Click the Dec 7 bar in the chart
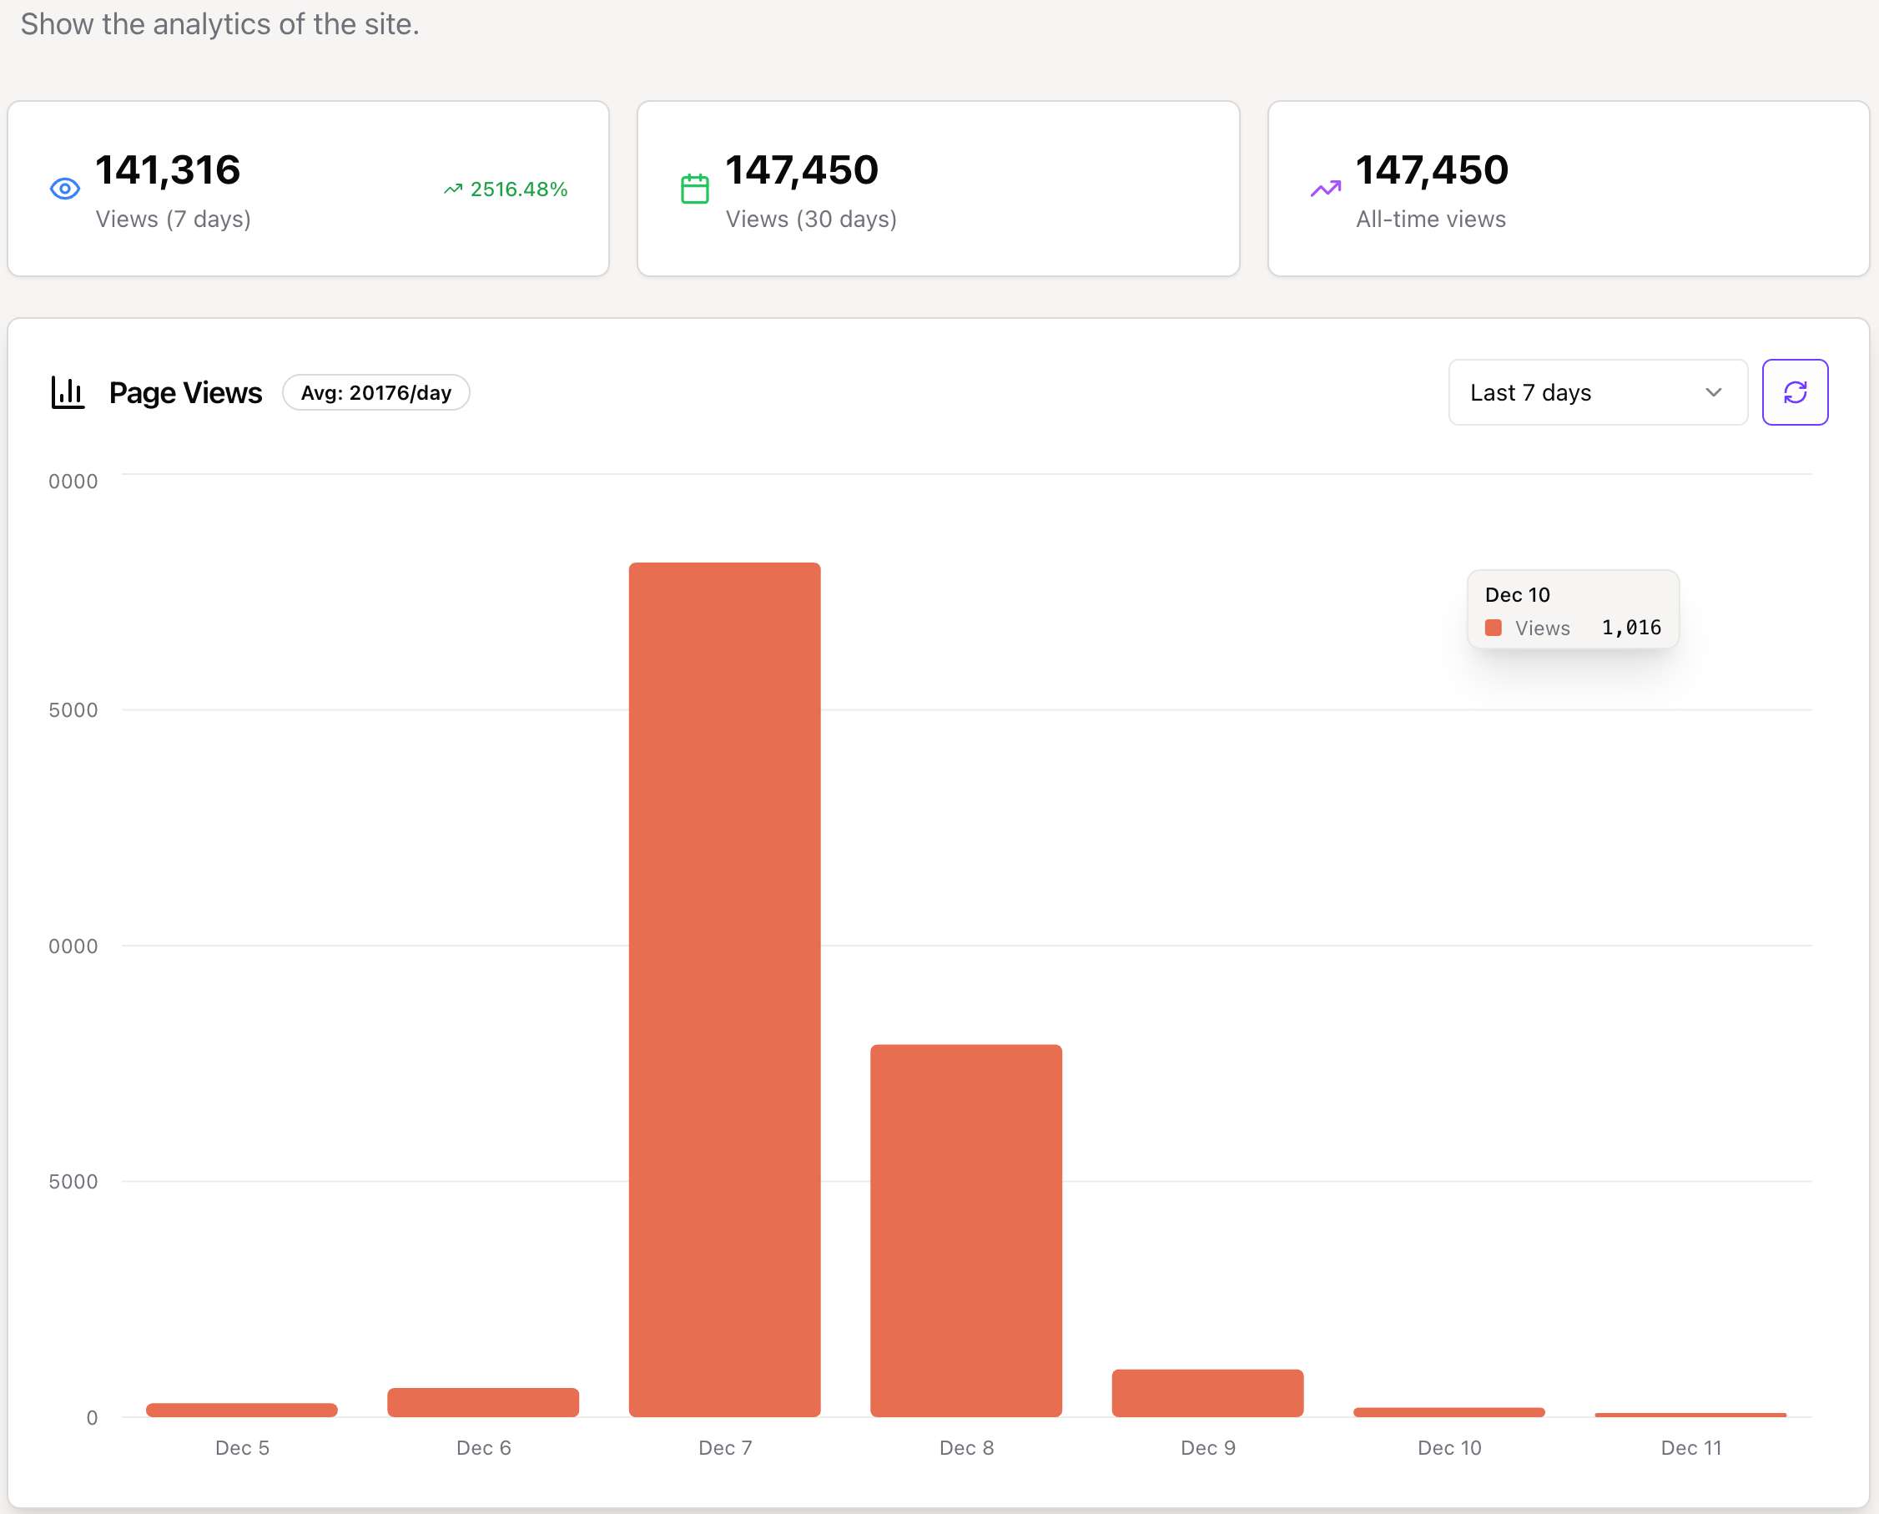The width and height of the screenshot is (1879, 1514). pos(724,989)
